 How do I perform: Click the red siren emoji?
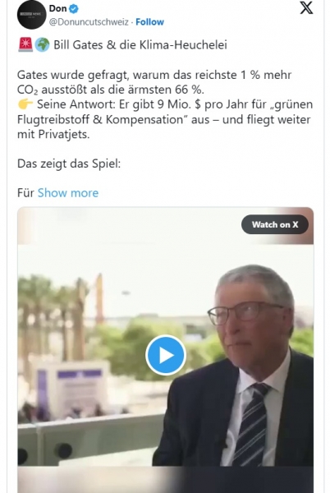coord(25,44)
